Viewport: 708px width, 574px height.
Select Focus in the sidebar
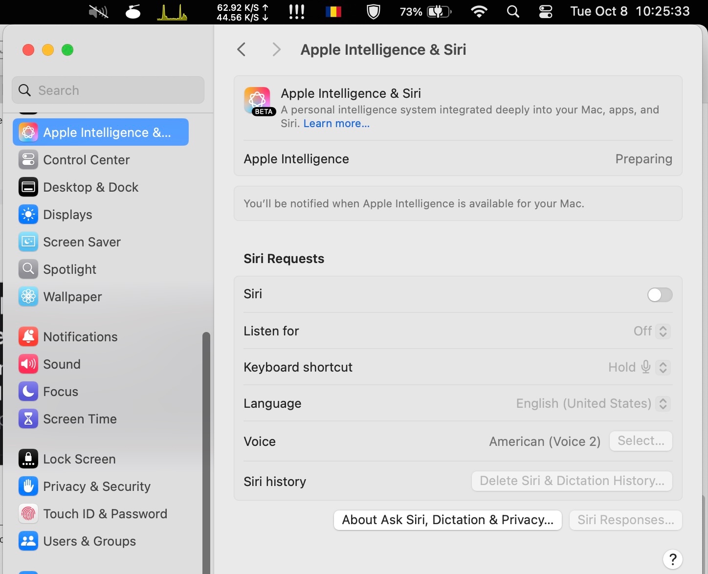click(101, 392)
